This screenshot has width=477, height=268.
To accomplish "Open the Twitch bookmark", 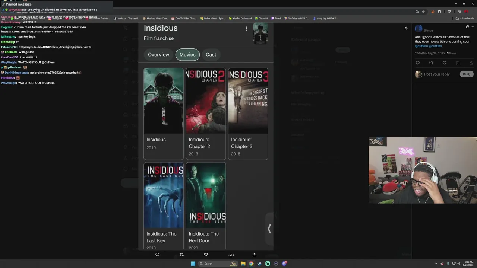I will click(276, 18).
